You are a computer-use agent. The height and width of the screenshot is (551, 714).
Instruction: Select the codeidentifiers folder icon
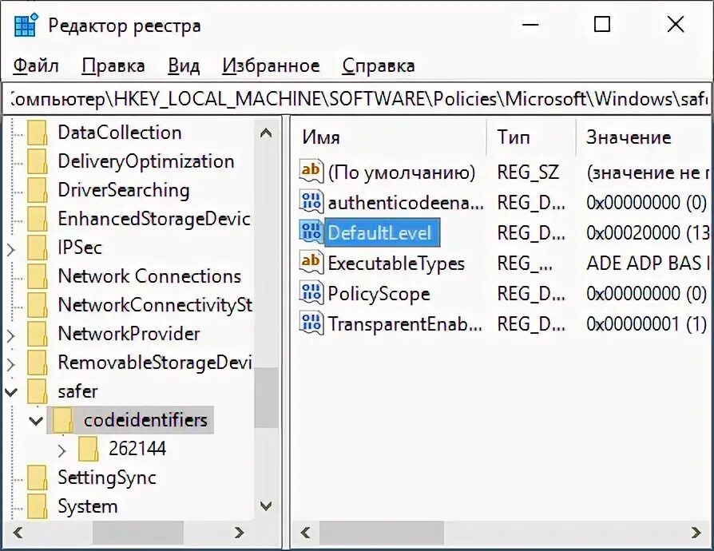63,420
